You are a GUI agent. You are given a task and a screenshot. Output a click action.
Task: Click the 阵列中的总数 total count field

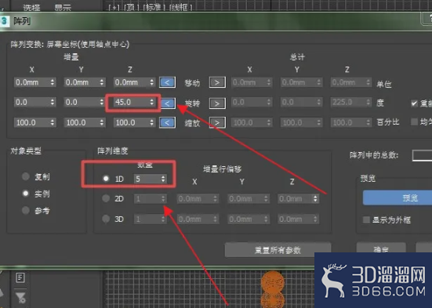pyautogui.click(x=422, y=155)
